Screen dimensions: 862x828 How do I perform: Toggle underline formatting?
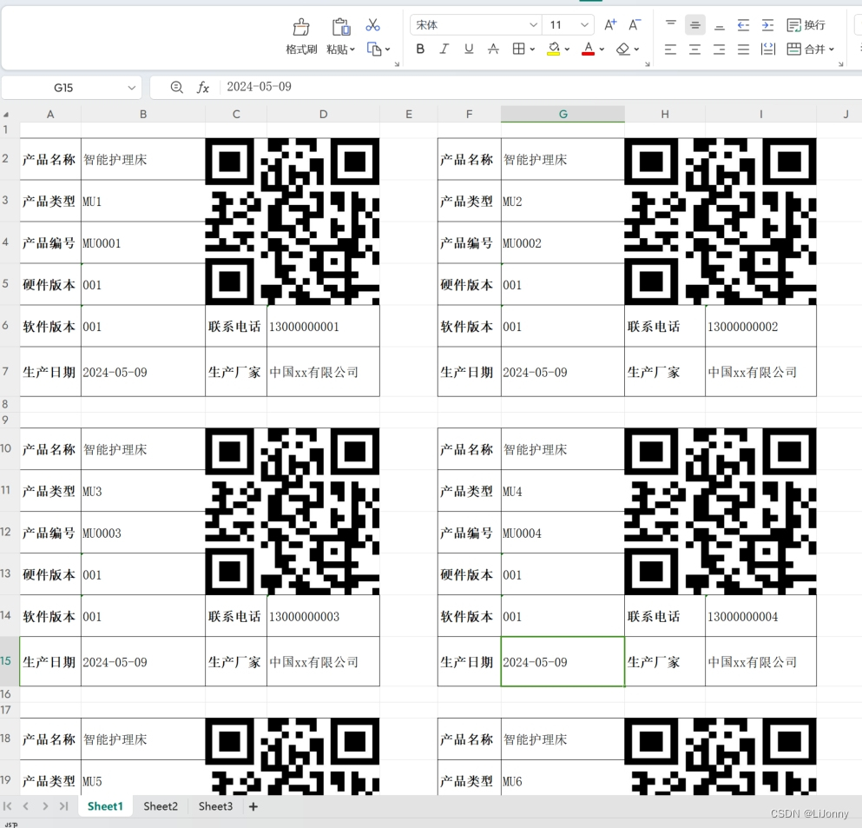469,49
